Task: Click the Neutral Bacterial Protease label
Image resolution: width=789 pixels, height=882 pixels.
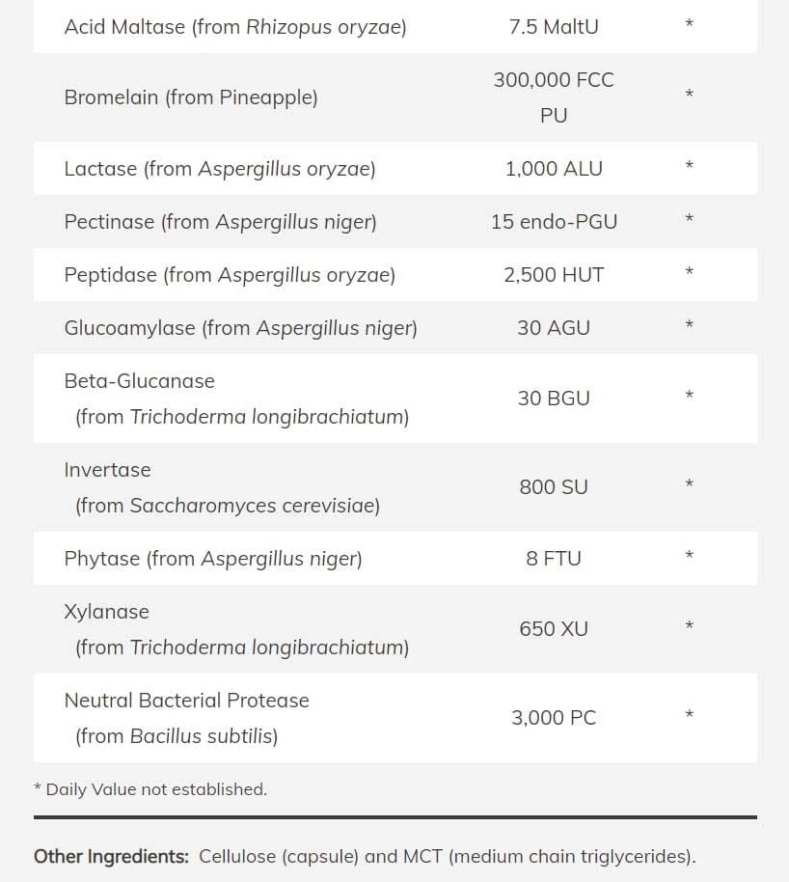Action: tap(186, 701)
